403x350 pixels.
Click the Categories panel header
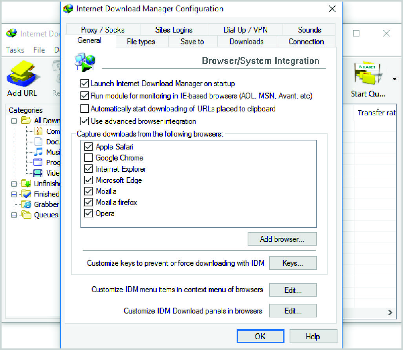[x=26, y=110]
